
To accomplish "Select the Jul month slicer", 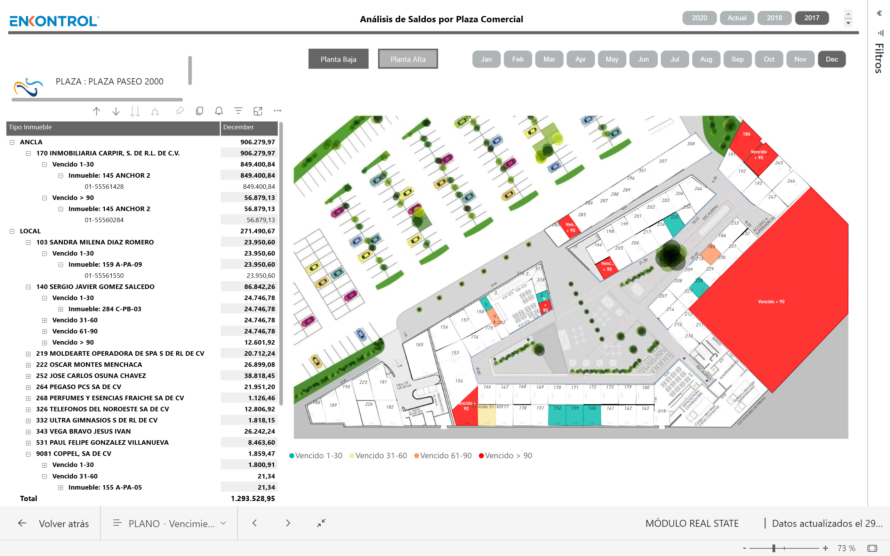I will (x=675, y=59).
